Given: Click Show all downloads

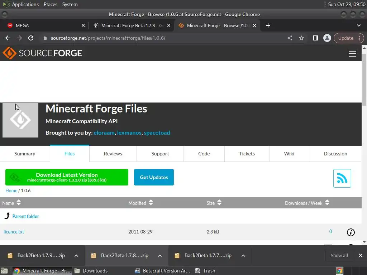Looking at the screenshot, I should pyautogui.click(x=339, y=255).
